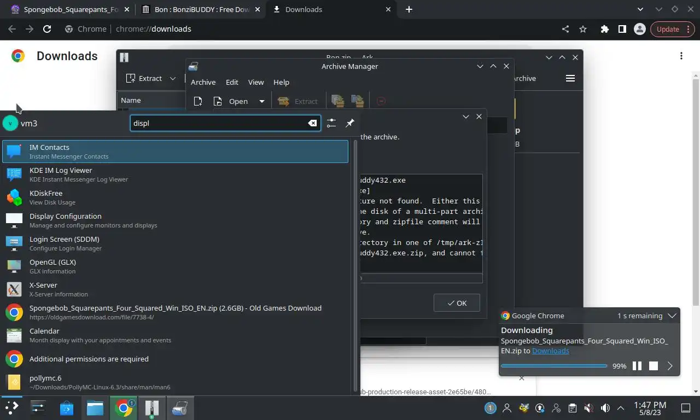This screenshot has width=700, height=420.
Task: Open Login Screen (SDDM) settings
Action: 175,243
